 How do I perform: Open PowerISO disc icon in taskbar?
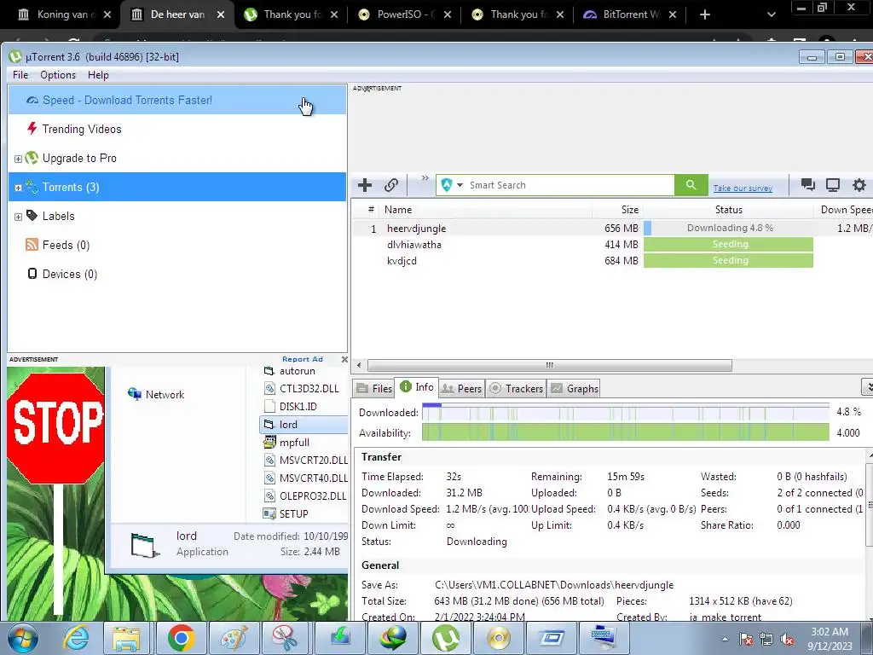(498, 638)
